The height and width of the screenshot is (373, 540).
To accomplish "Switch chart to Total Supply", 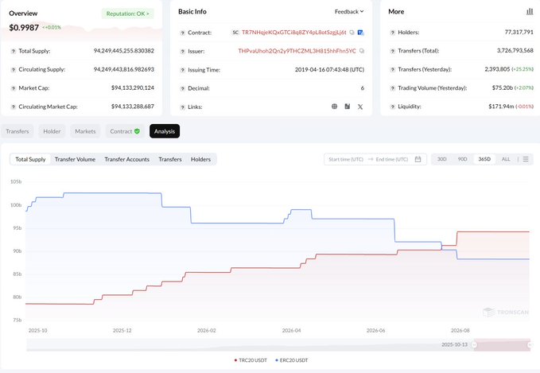I will (x=30, y=159).
